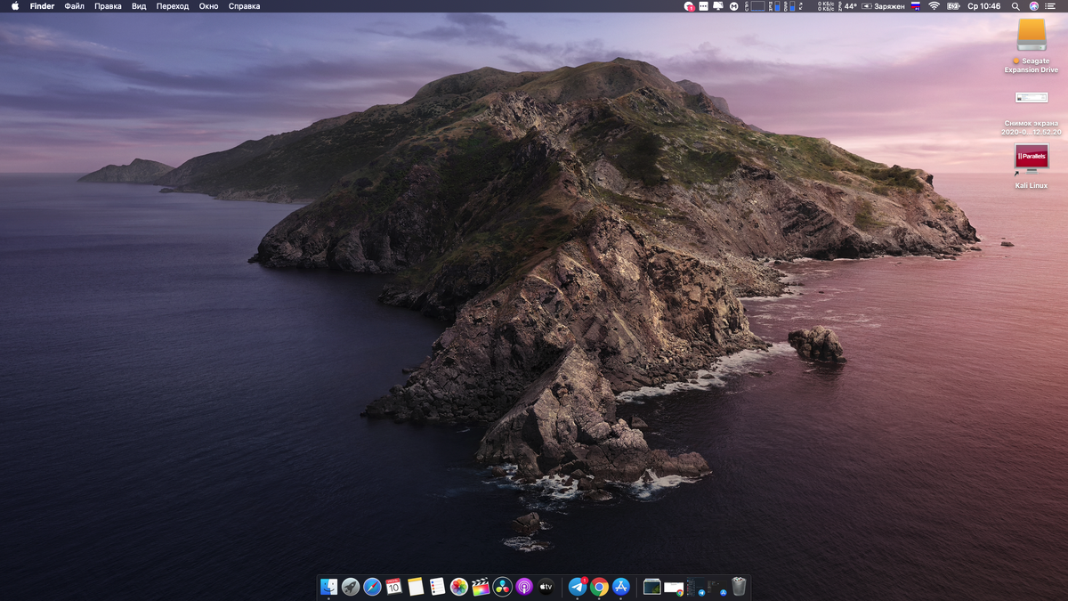Image resolution: width=1068 pixels, height=601 pixels.
Task: Open the Справка menu
Action: pyautogui.click(x=244, y=6)
